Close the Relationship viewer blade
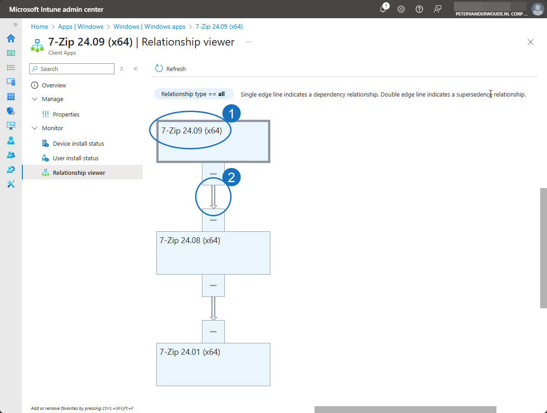The image size is (547, 413). tap(531, 42)
